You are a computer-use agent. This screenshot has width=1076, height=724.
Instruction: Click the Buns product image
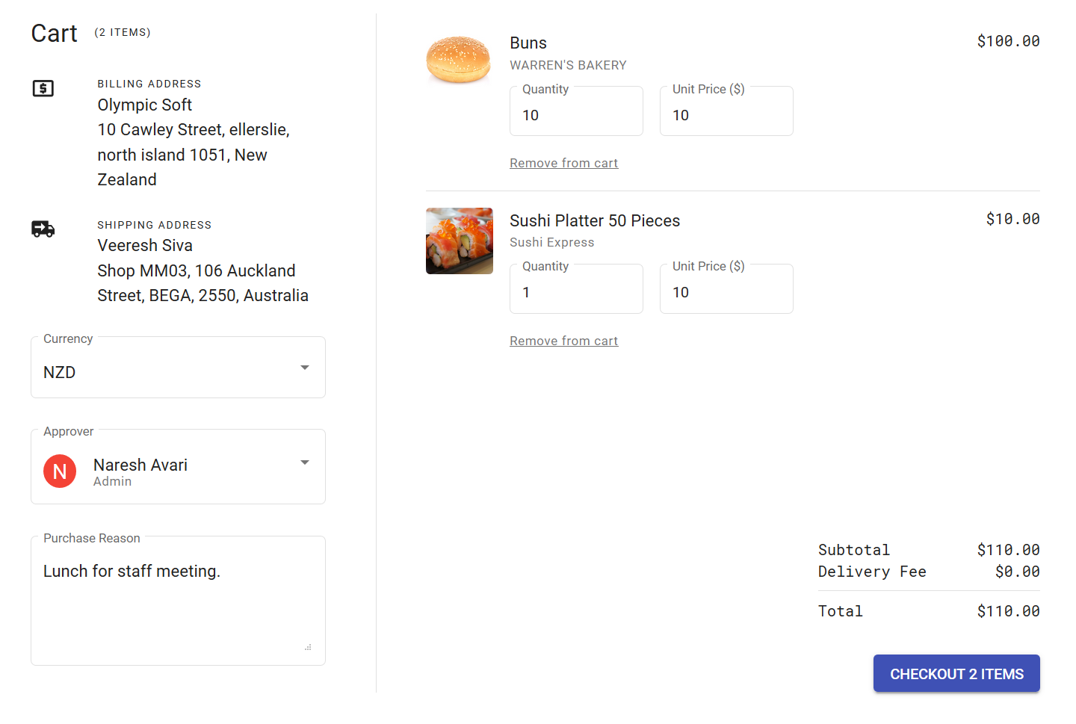coord(458,60)
